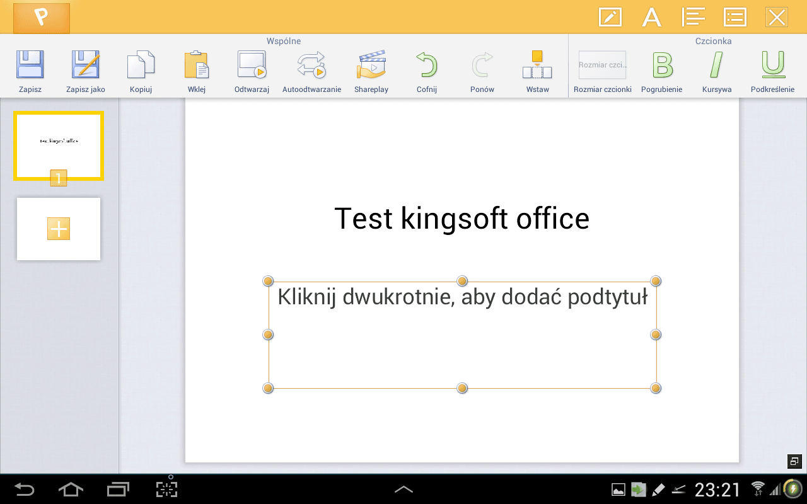Open the bullet list tab
Viewport: 807px width, 504px height.
[x=735, y=17]
